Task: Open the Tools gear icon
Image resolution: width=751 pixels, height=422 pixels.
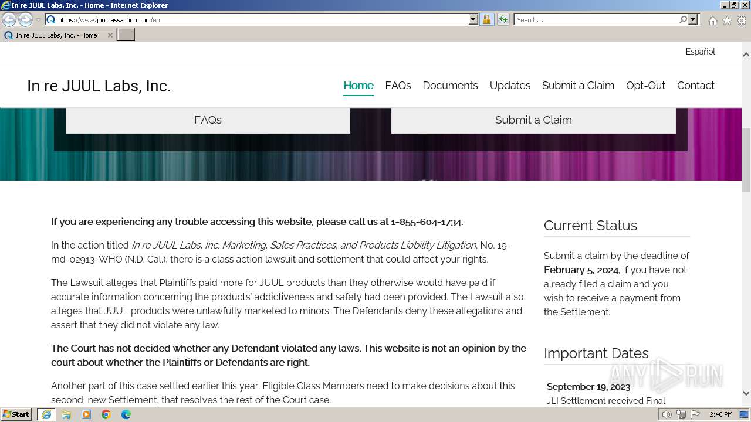Action: click(742, 21)
